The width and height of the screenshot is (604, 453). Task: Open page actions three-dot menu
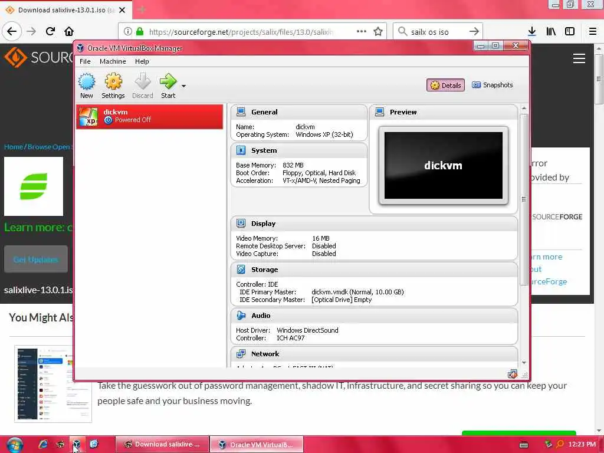coord(362,31)
